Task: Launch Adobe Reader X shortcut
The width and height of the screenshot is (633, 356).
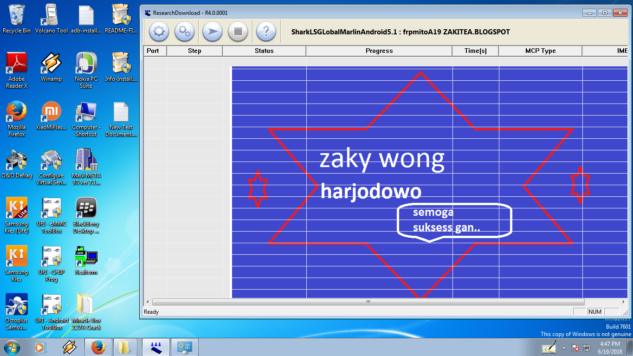Action: point(17,70)
